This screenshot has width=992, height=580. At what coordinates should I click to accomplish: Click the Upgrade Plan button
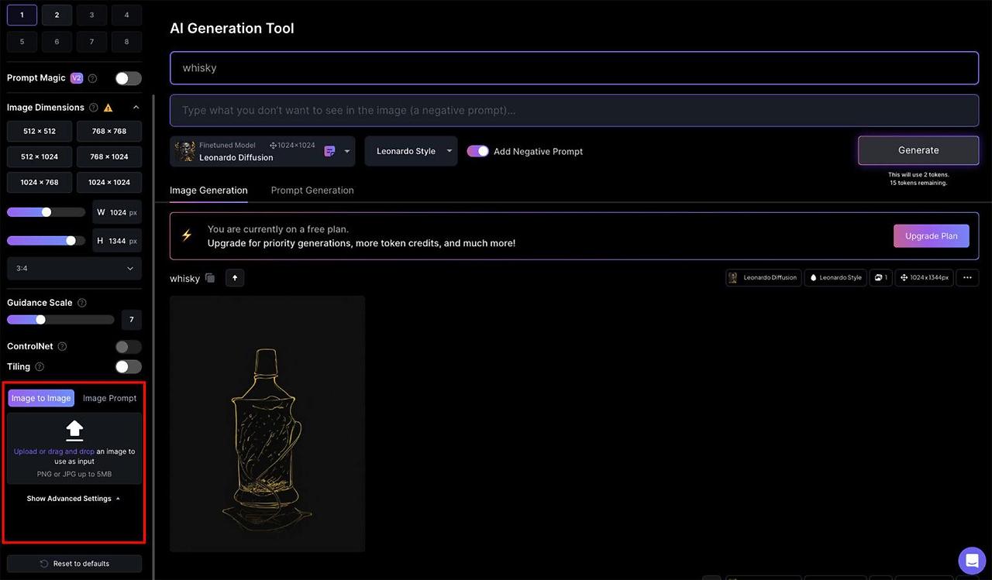tap(931, 236)
